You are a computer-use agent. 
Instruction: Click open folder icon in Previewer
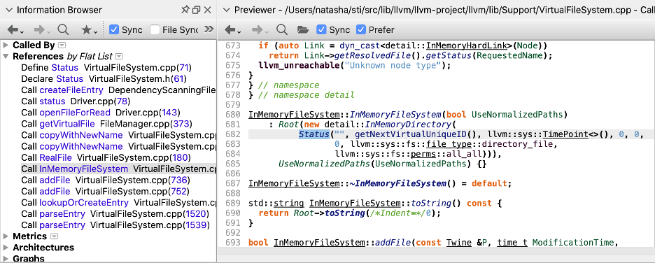303,29
